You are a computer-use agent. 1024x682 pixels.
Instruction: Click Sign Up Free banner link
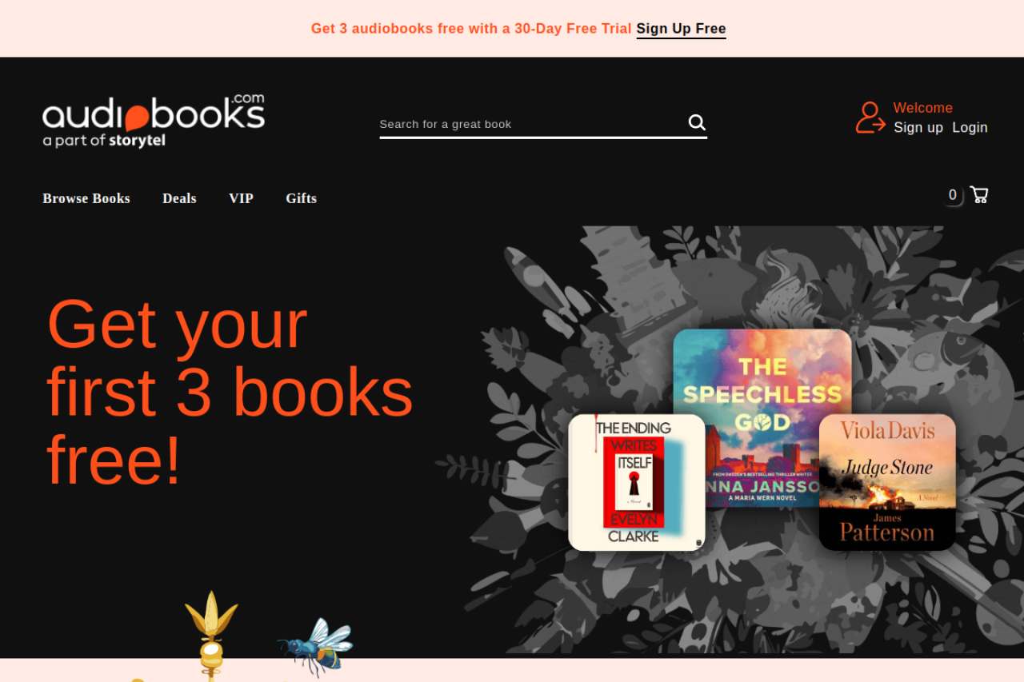point(681,29)
